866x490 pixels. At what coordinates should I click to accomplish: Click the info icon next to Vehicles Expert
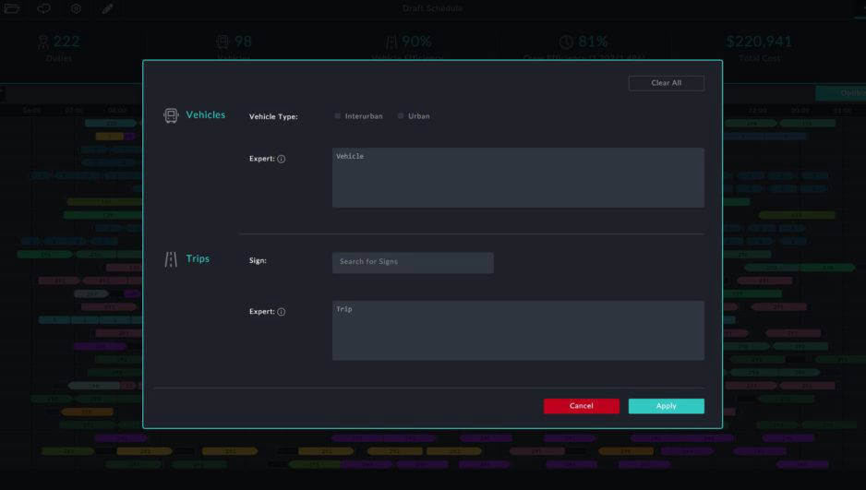[x=282, y=159]
